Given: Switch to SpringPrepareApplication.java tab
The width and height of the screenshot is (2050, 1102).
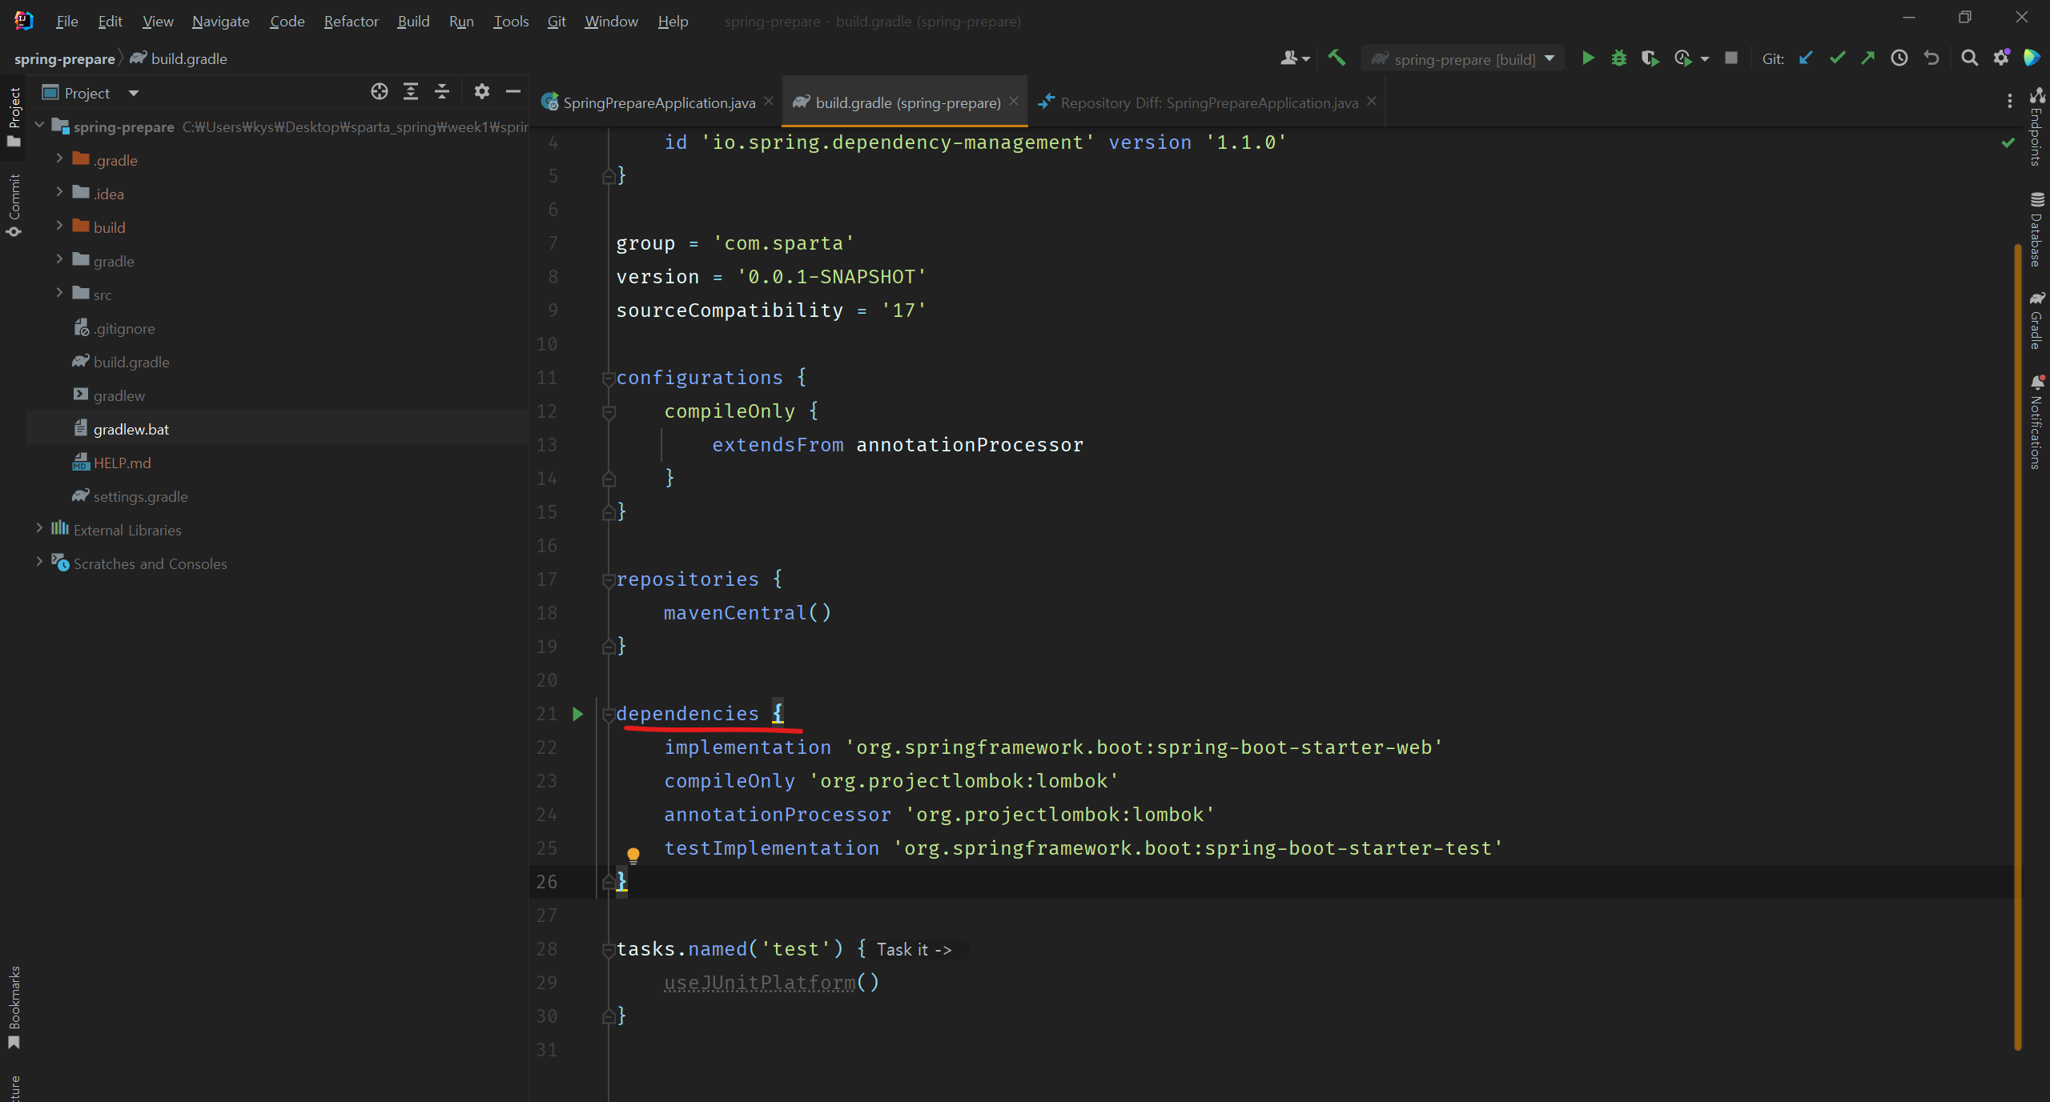Looking at the screenshot, I should click(658, 102).
